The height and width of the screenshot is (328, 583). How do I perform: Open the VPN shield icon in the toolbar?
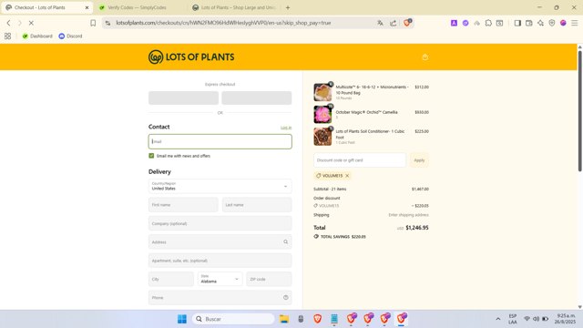click(552, 23)
